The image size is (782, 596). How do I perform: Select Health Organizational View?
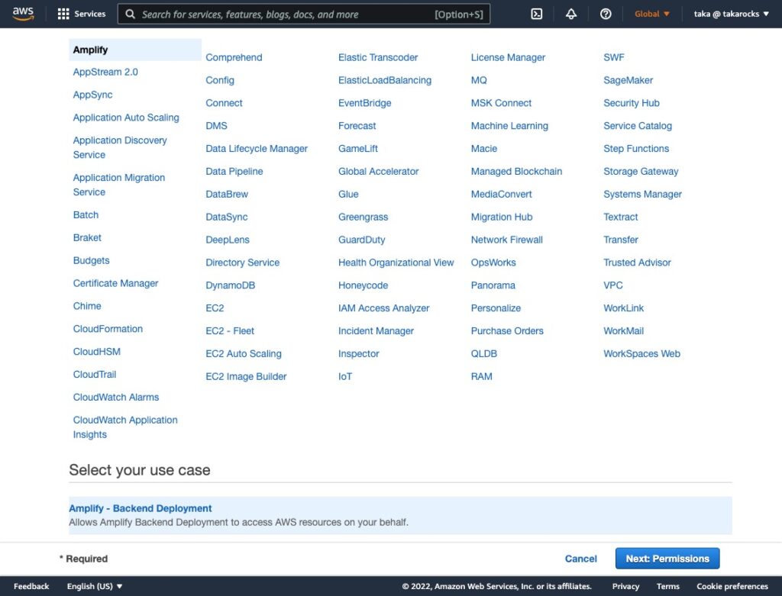click(x=396, y=263)
